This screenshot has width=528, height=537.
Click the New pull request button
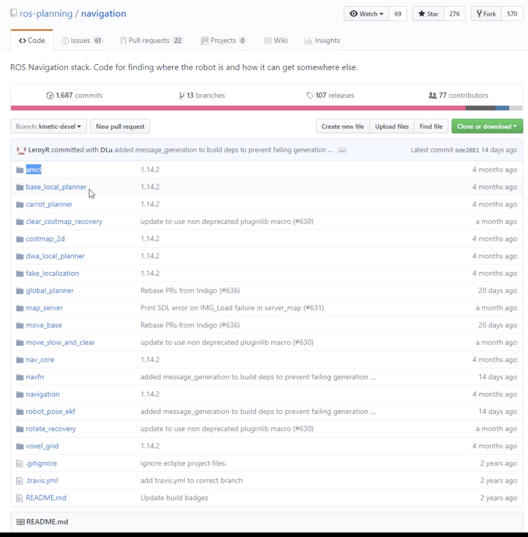[x=120, y=126]
